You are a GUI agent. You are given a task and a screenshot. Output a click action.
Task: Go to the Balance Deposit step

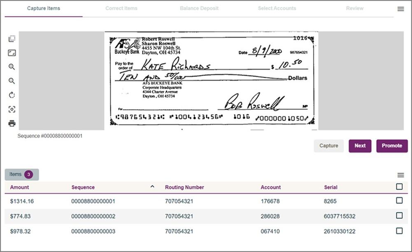[199, 8]
